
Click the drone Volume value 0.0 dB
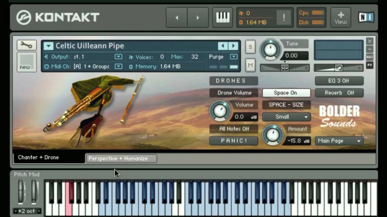245,117
